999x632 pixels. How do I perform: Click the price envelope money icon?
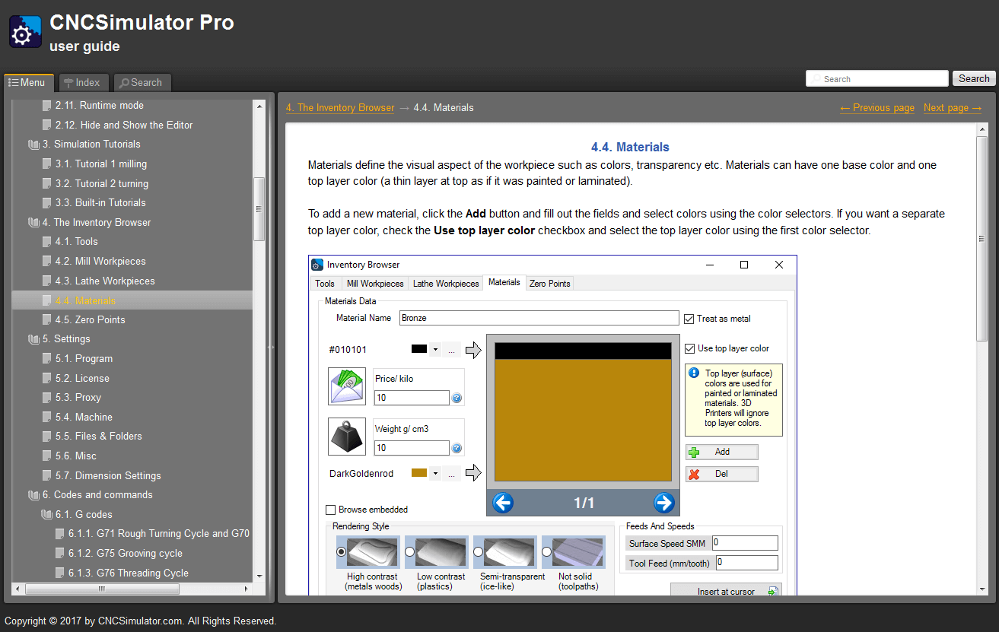[347, 386]
